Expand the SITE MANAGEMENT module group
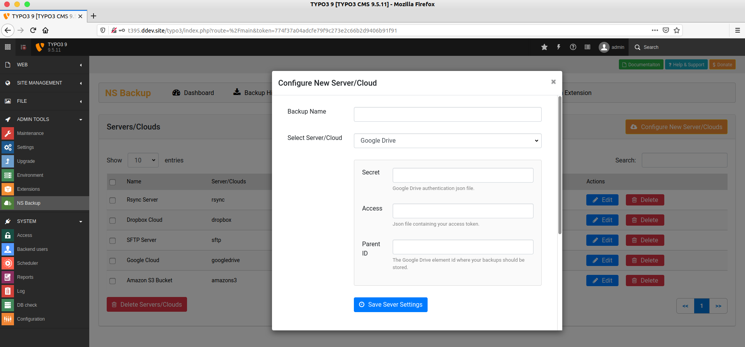Viewport: 745px width, 347px height. click(45, 83)
